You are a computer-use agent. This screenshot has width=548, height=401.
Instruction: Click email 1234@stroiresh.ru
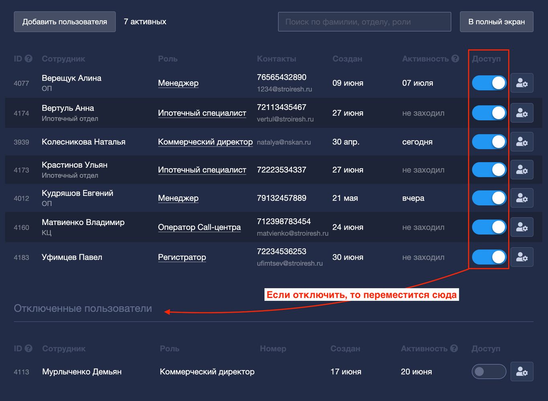(x=284, y=89)
